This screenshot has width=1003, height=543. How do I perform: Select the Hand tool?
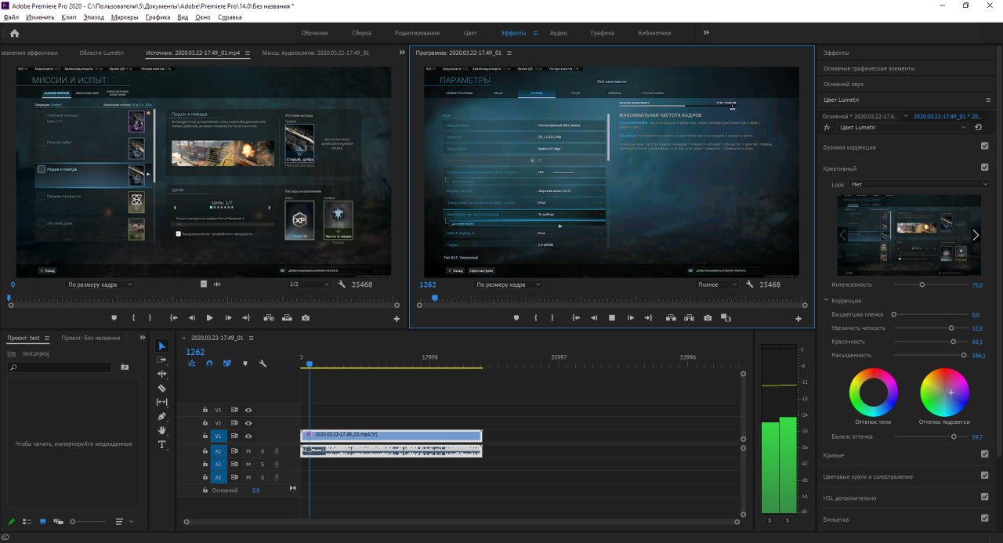click(x=162, y=430)
